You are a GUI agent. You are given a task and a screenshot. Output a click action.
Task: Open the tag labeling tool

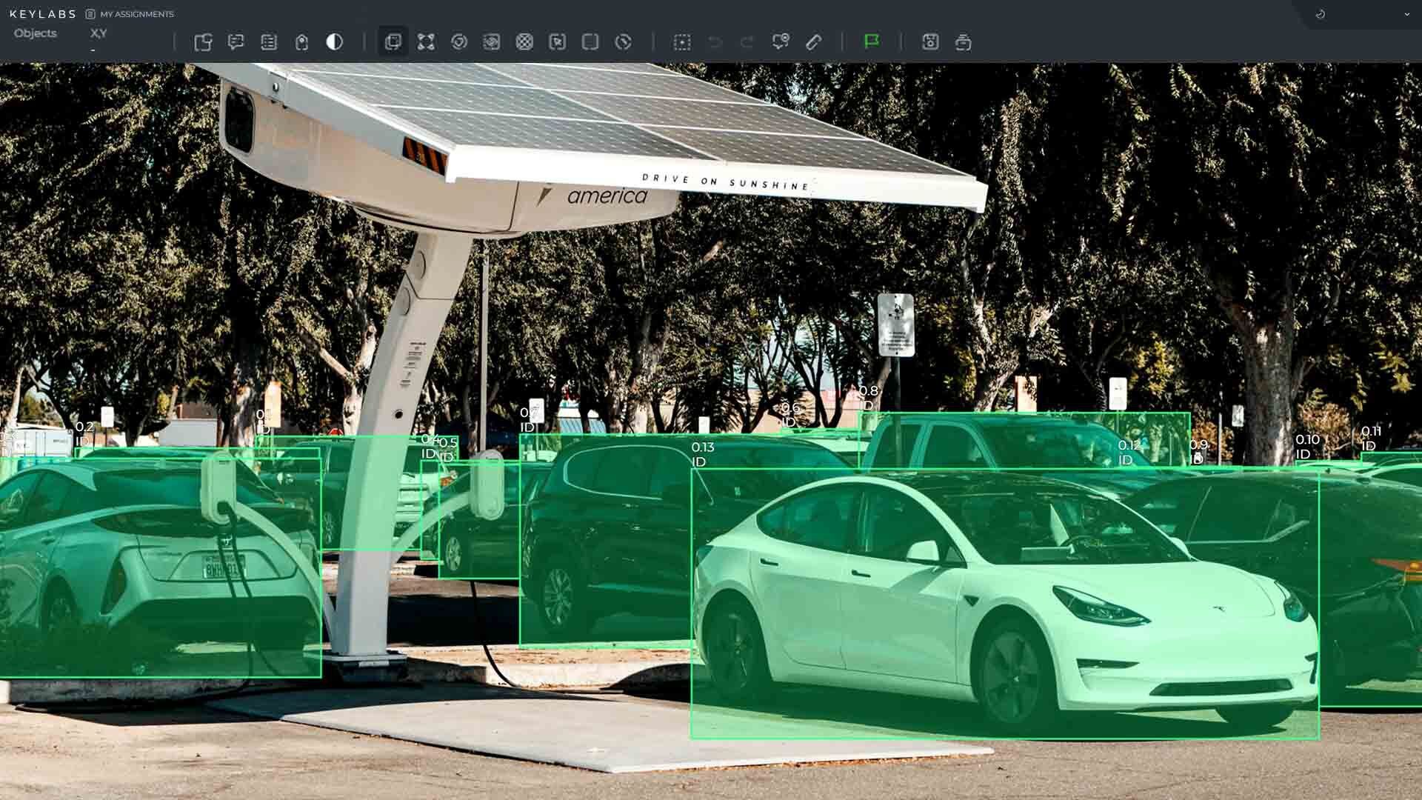[268, 42]
